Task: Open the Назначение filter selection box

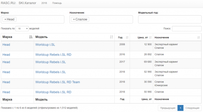Action: click(101, 19)
